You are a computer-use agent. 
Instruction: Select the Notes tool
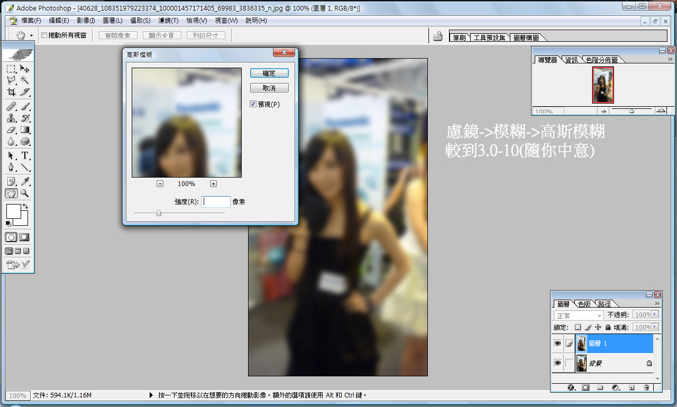11,182
